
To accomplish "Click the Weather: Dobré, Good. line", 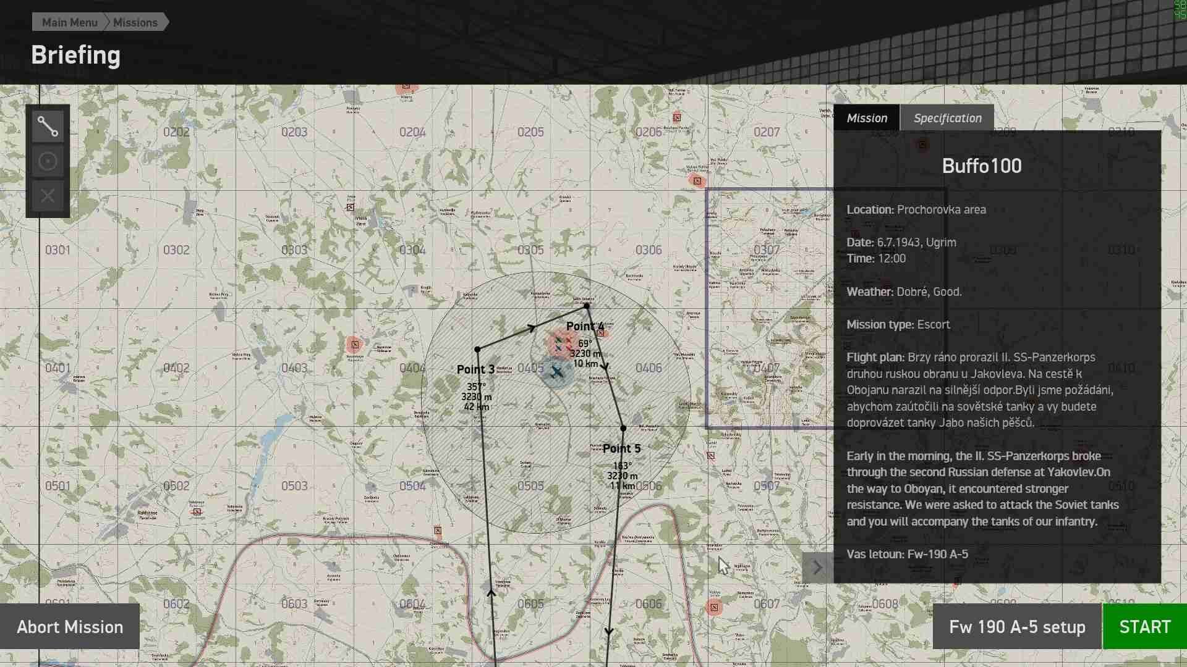I will [904, 292].
